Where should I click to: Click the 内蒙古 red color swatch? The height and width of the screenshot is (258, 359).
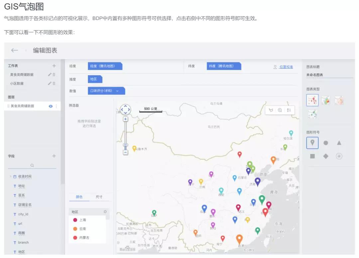[x=75, y=238]
